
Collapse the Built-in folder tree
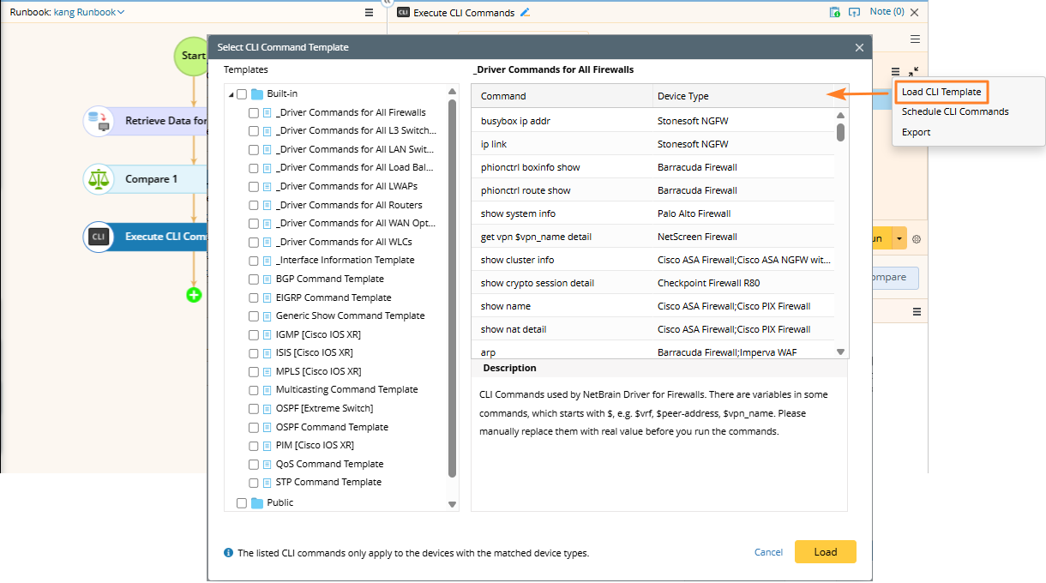point(231,94)
